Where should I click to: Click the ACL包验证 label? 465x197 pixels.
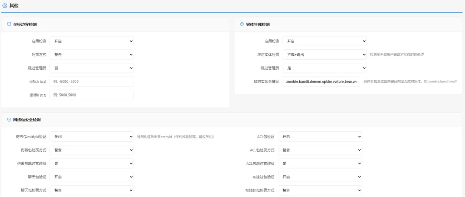(x=266, y=137)
